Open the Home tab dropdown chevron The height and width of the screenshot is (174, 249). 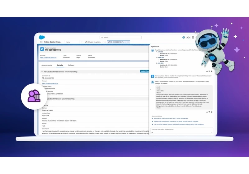point(82,42)
